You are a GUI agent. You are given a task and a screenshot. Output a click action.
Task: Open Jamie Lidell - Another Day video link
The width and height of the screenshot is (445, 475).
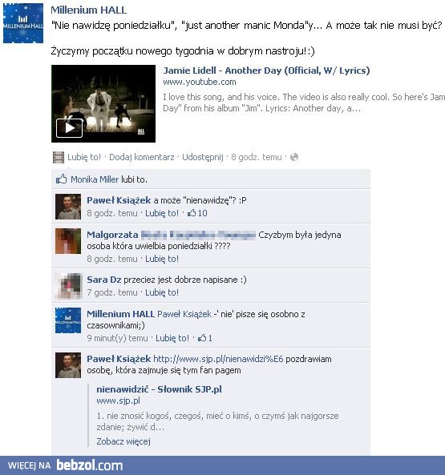266,70
